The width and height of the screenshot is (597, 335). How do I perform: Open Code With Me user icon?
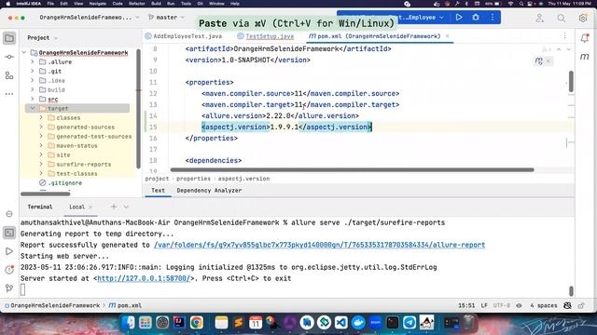539,18
